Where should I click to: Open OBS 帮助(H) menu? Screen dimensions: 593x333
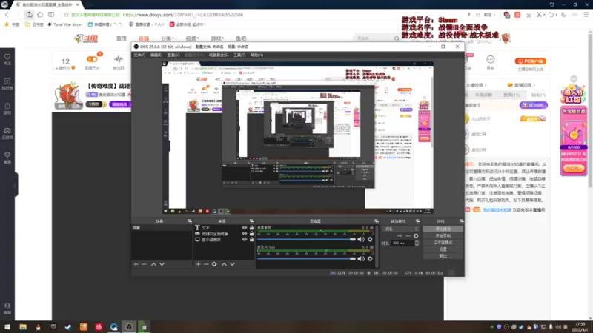tap(256, 55)
